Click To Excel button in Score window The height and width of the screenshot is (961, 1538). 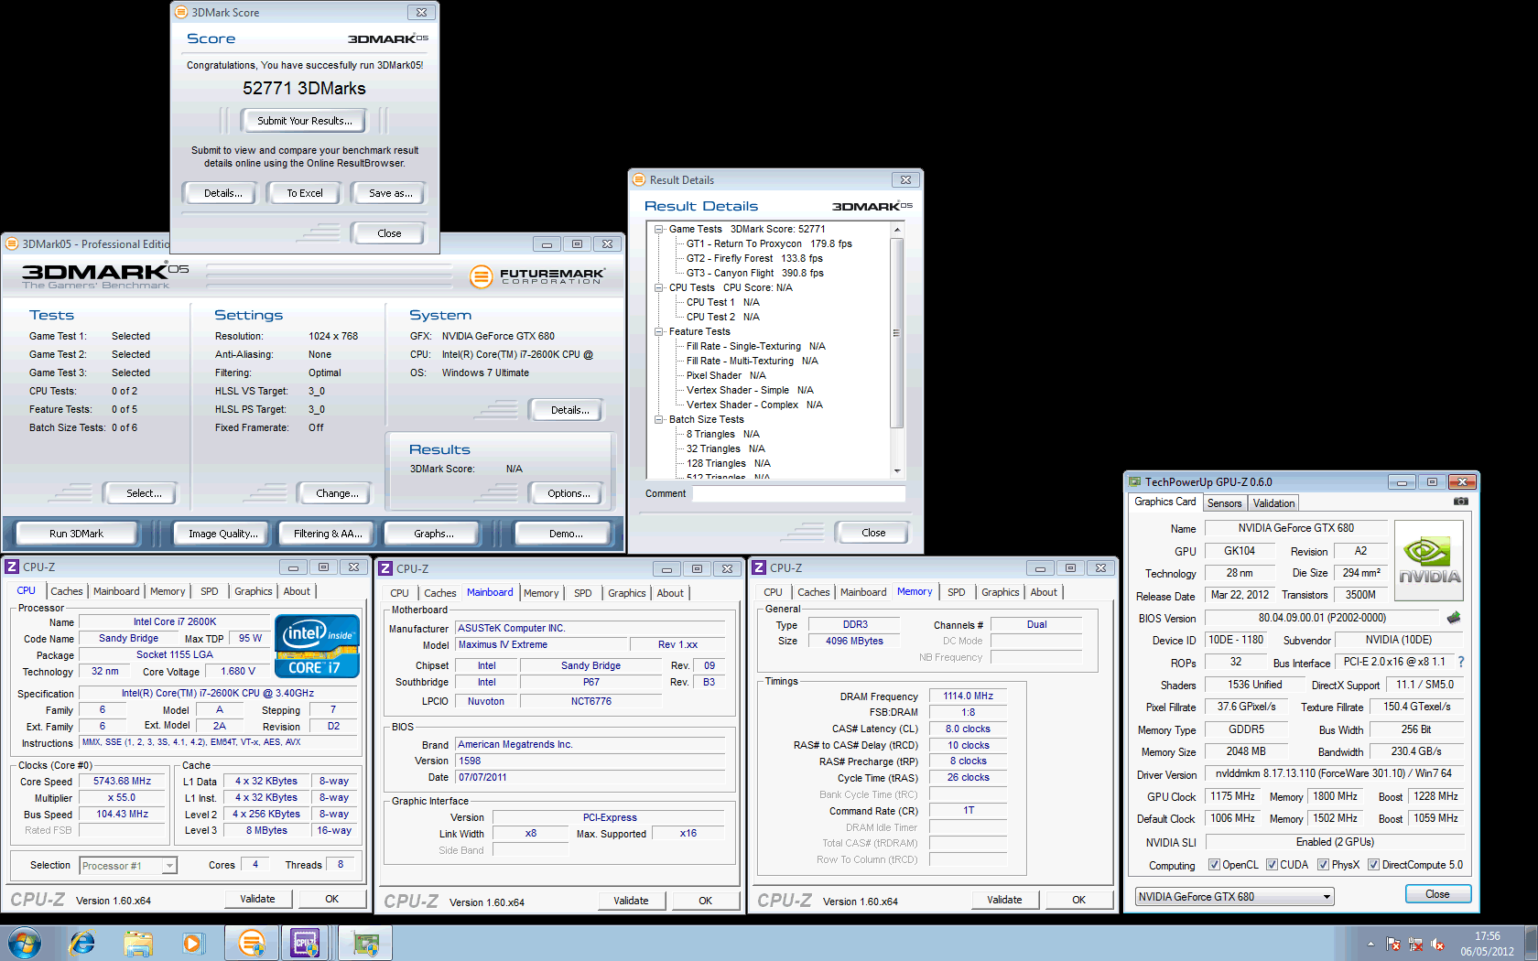click(x=305, y=193)
